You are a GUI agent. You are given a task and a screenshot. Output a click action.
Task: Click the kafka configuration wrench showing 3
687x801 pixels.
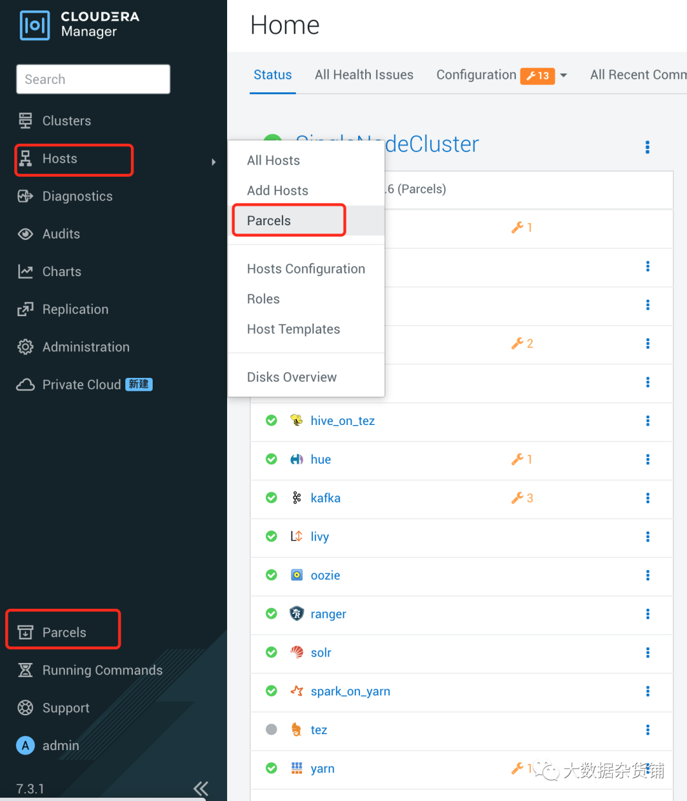[522, 498]
